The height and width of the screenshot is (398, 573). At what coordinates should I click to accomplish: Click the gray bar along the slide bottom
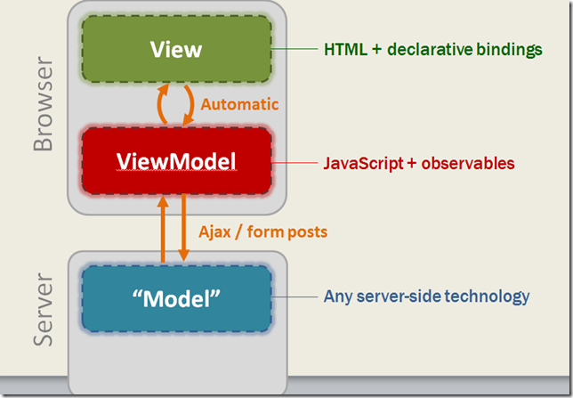(430, 386)
